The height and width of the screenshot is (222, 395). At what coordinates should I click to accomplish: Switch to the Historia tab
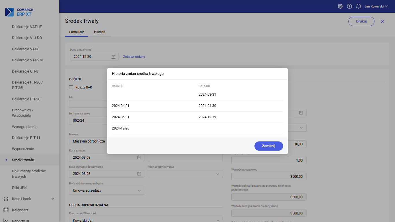pos(99,32)
